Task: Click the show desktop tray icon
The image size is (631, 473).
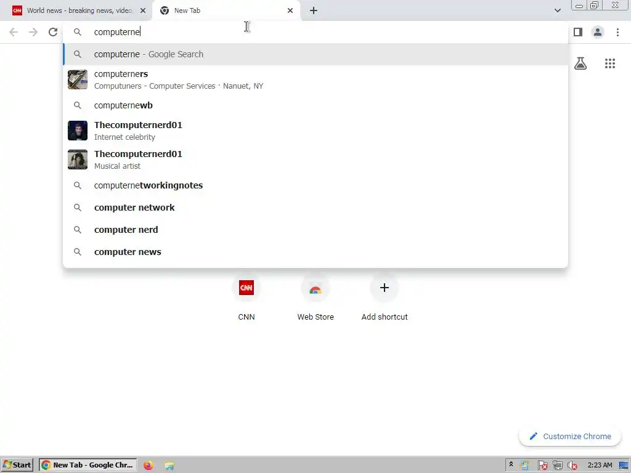Action: 624,466
